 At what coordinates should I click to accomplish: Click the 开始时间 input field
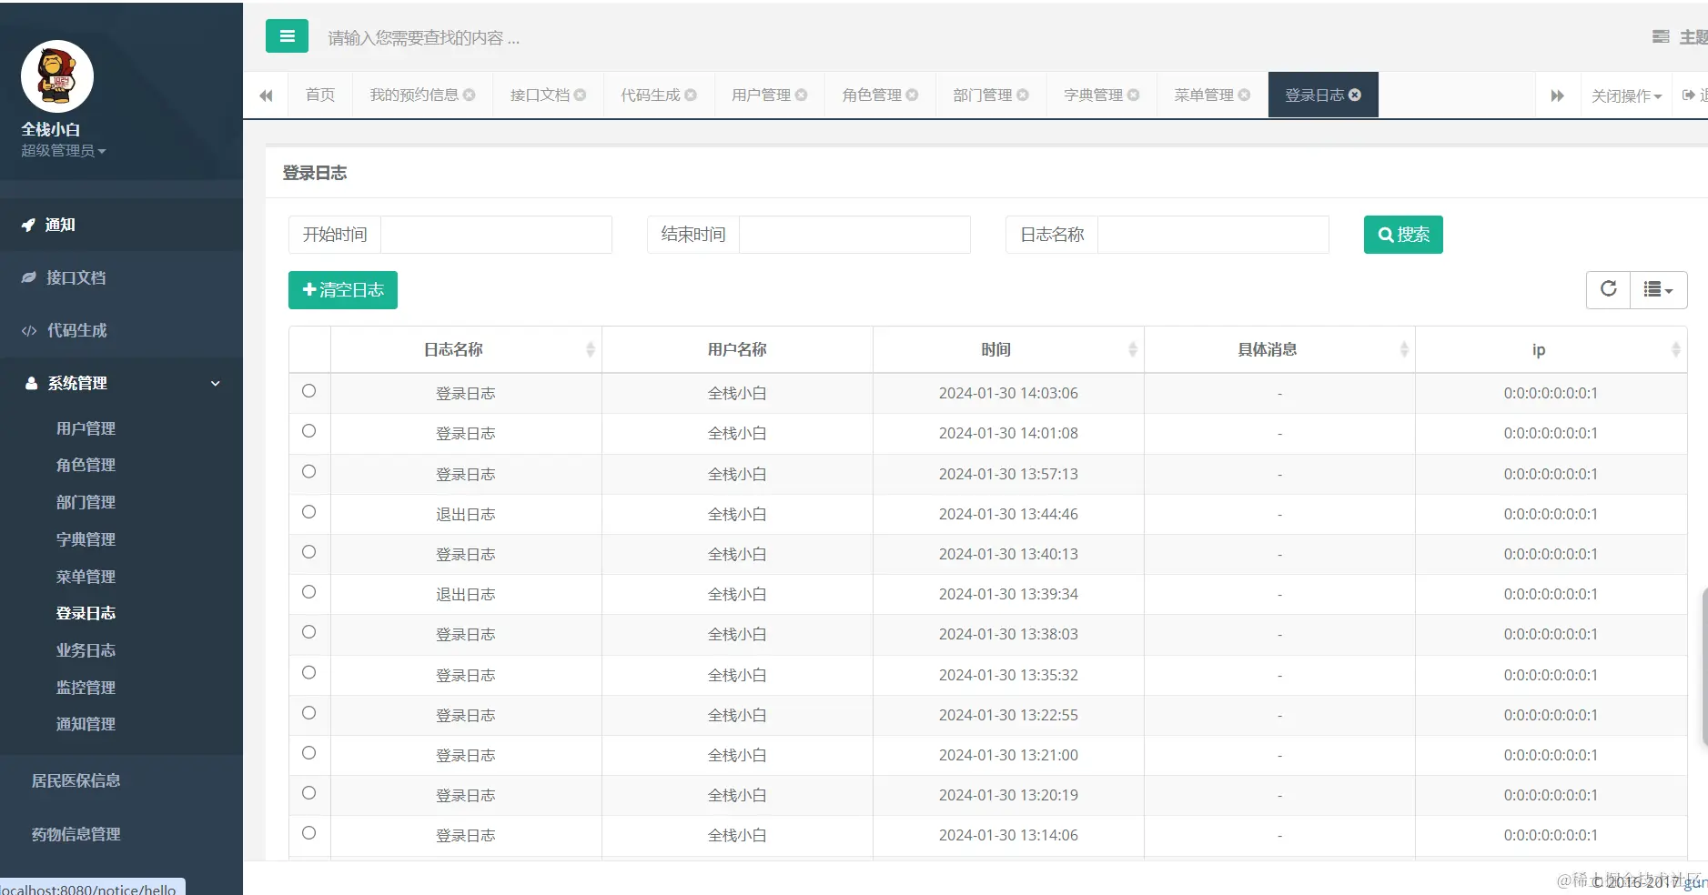[496, 235]
